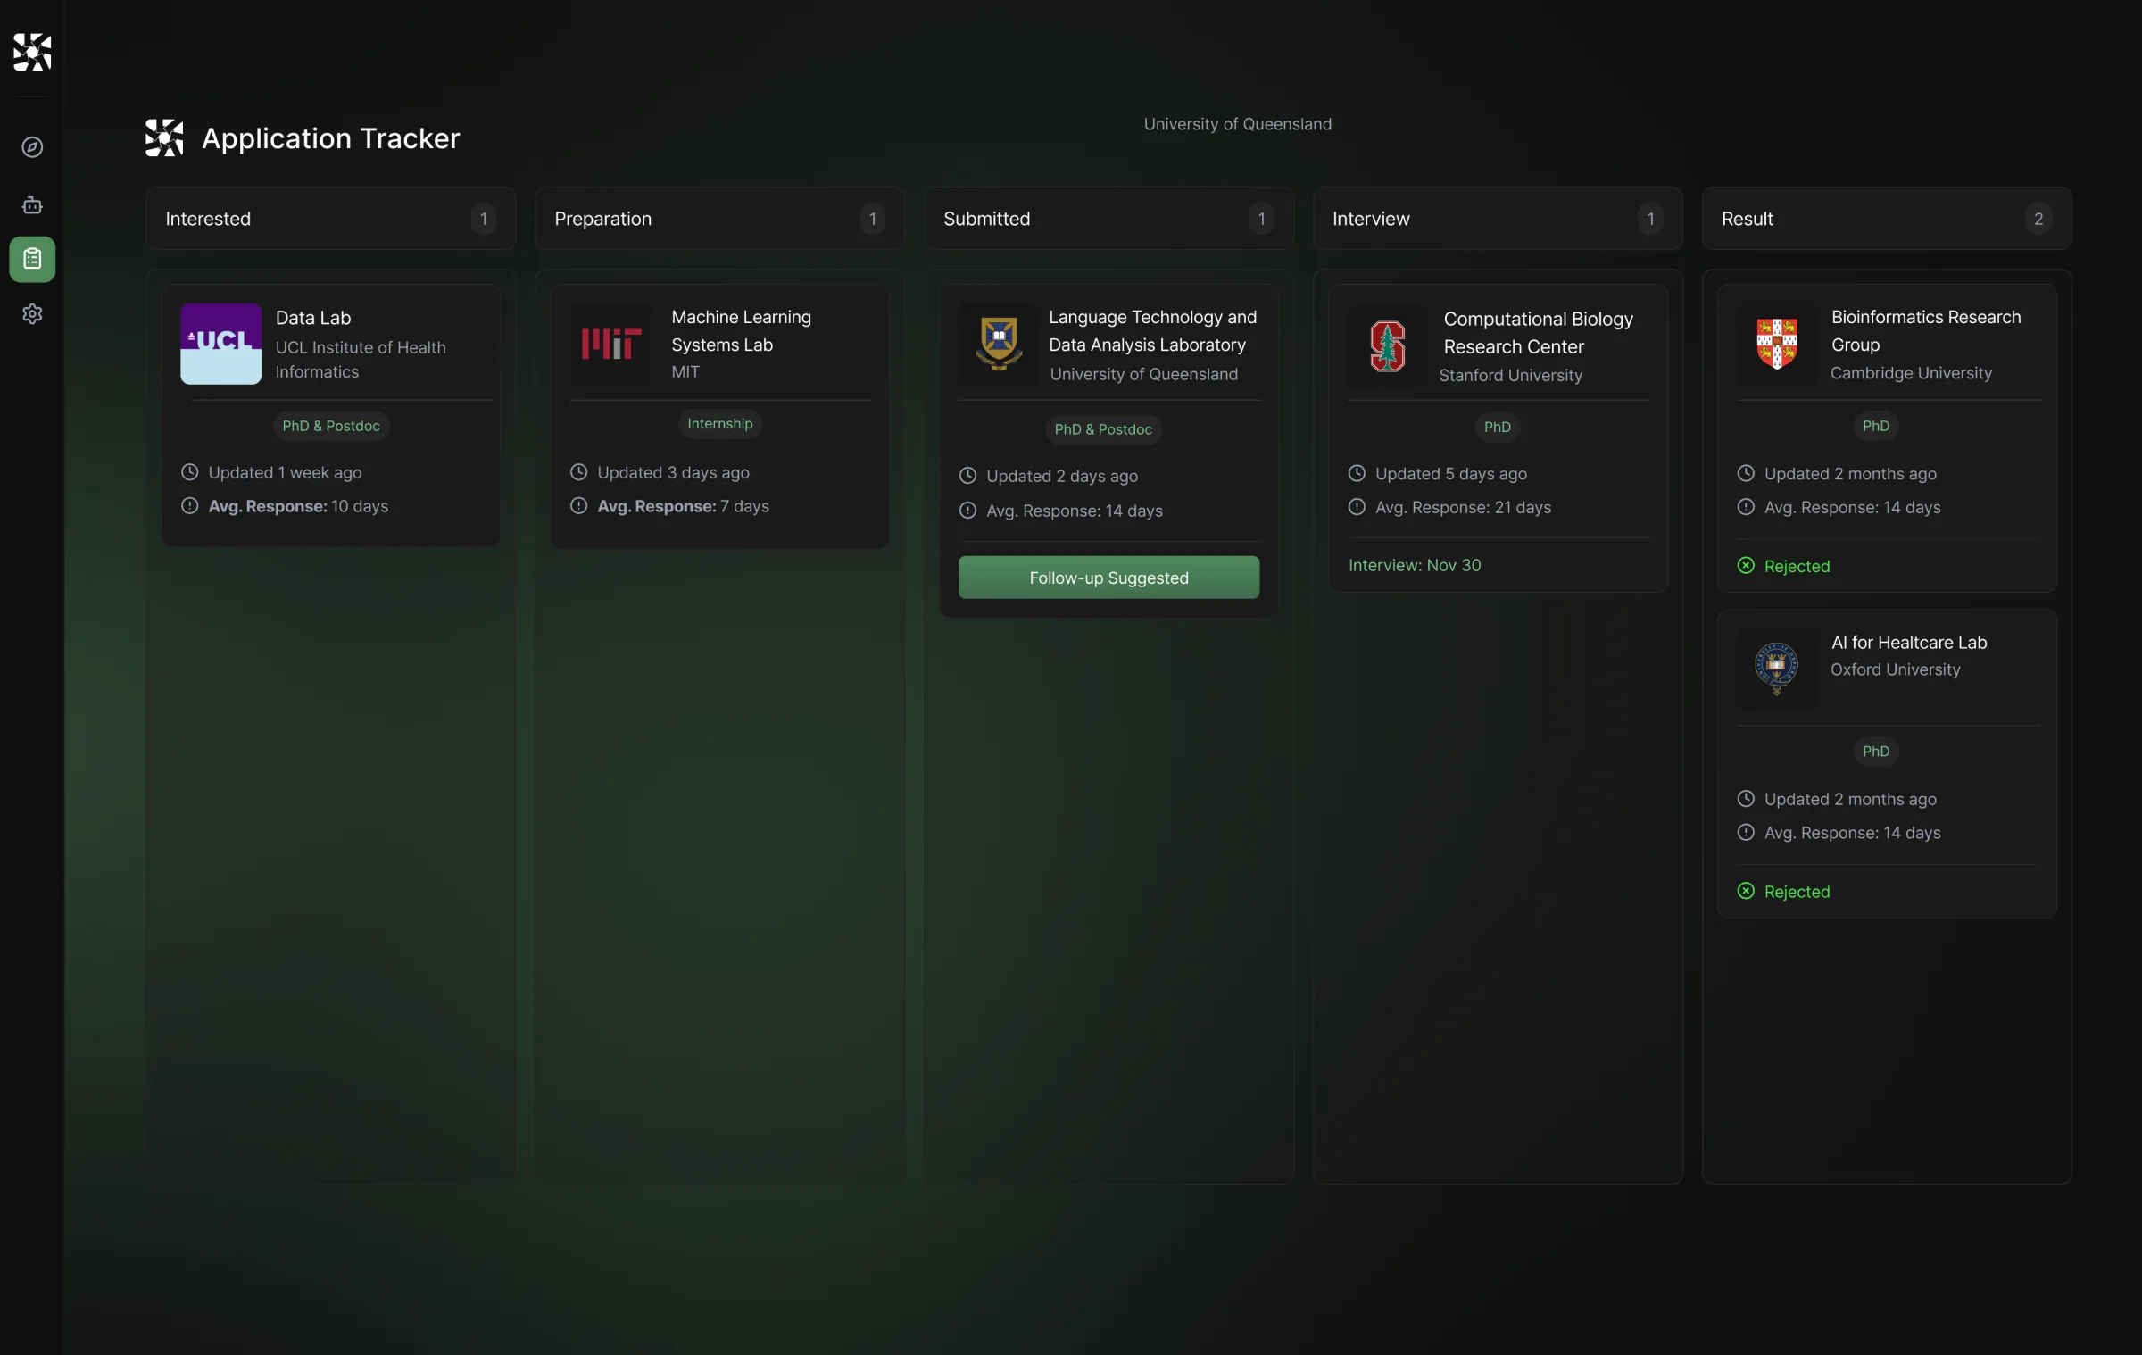Click PhD & Postdoc tag on Queensland card

[1103, 429]
